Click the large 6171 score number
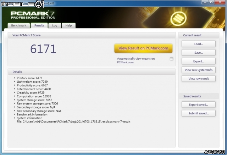 [x=43, y=49]
